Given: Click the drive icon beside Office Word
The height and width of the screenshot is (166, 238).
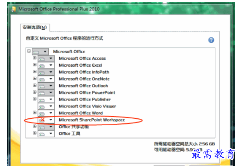Looking at the screenshot, I should tap(42, 114).
